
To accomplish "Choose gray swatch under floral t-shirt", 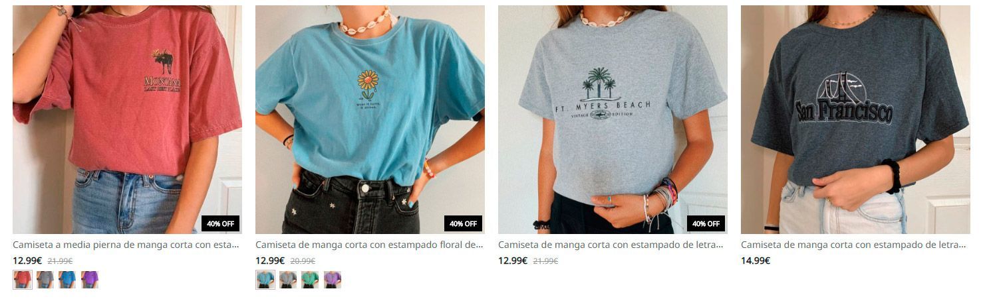I will coord(287,280).
